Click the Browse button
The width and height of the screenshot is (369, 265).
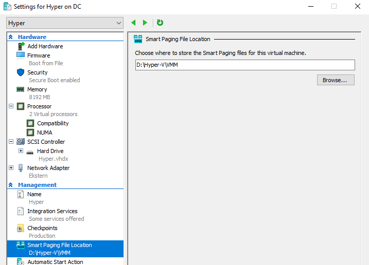(336, 80)
